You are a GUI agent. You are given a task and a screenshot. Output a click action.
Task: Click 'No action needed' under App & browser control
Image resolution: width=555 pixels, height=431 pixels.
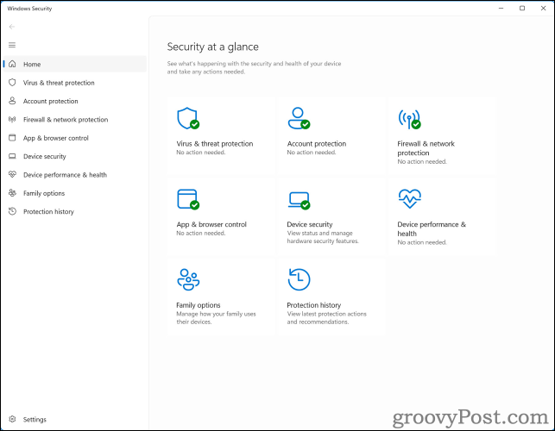coord(201,233)
